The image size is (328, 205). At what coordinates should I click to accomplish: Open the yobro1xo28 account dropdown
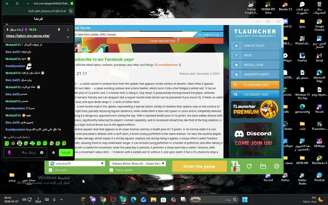pos(77,164)
